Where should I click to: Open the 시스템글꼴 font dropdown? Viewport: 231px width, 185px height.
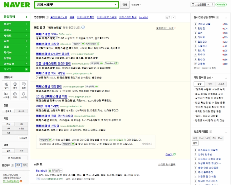pyautogui.click(x=200, y=5)
